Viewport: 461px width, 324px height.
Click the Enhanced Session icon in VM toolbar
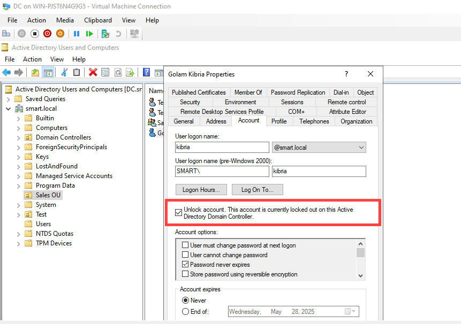click(134, 34)
